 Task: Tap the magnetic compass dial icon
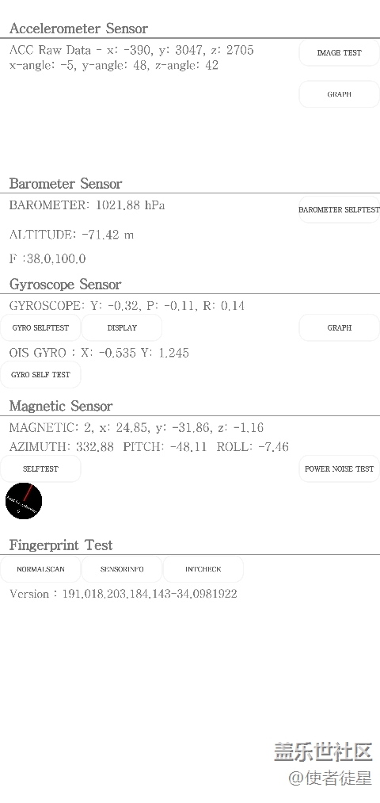pyautogui.click(x=24, y=501)
